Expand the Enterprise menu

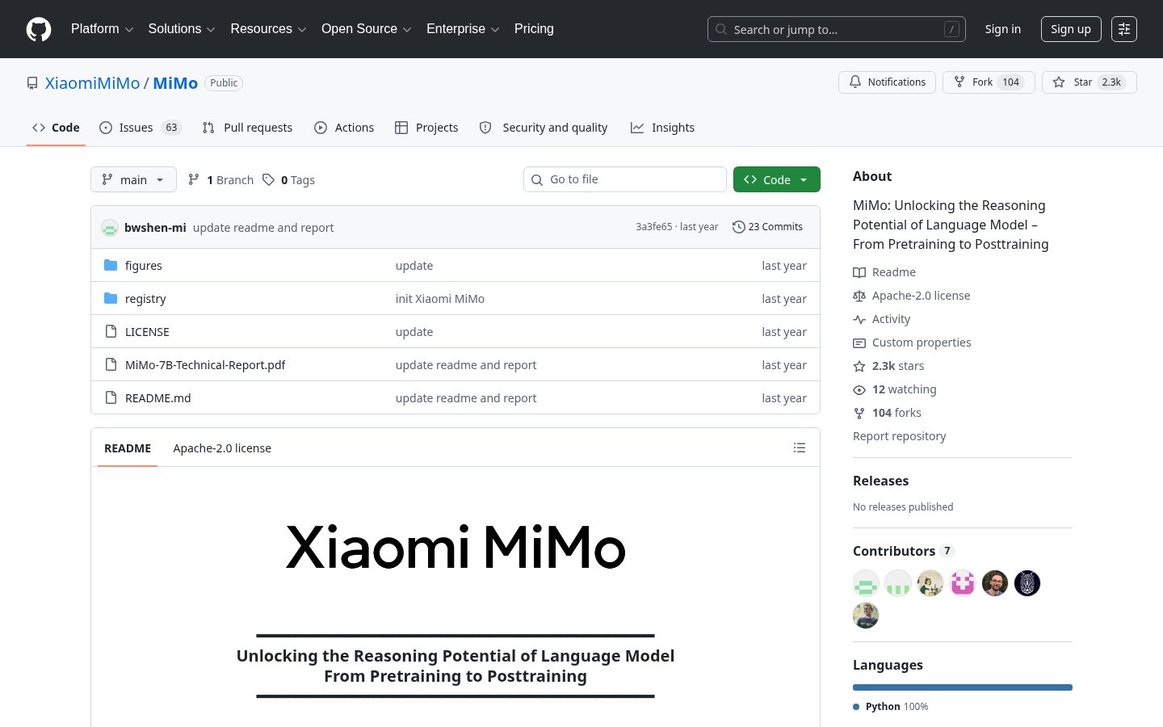[x=463, y=29]
